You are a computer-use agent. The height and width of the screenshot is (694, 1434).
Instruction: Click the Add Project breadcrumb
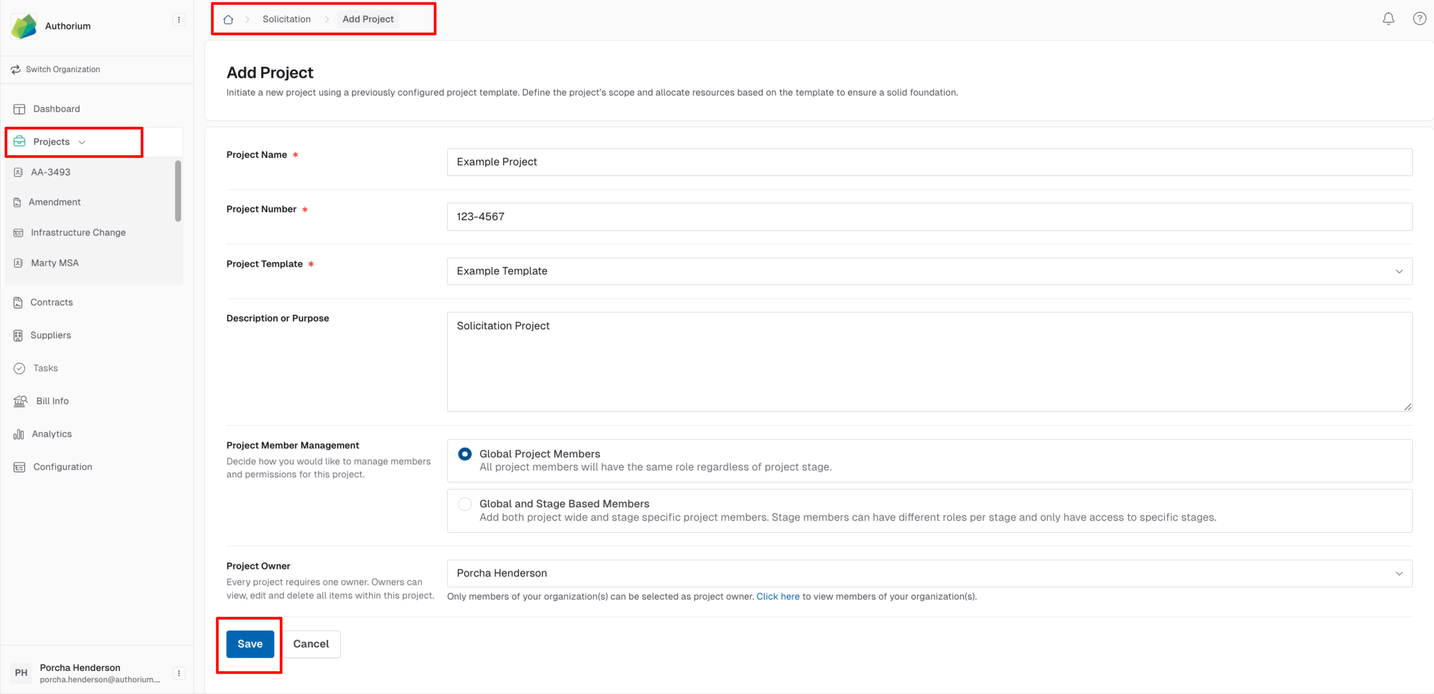pos(368,19)
